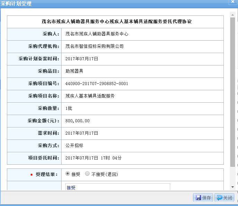Click the 采购计划受理 dialog title bar
This screenshot has height=206, width=238.
click(x=104, y=4)
